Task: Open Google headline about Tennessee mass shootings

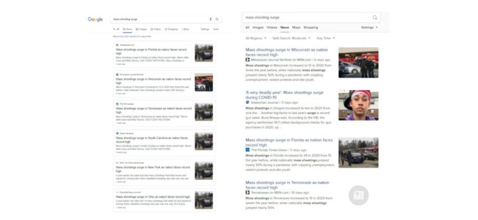Action: pos(154,110)
